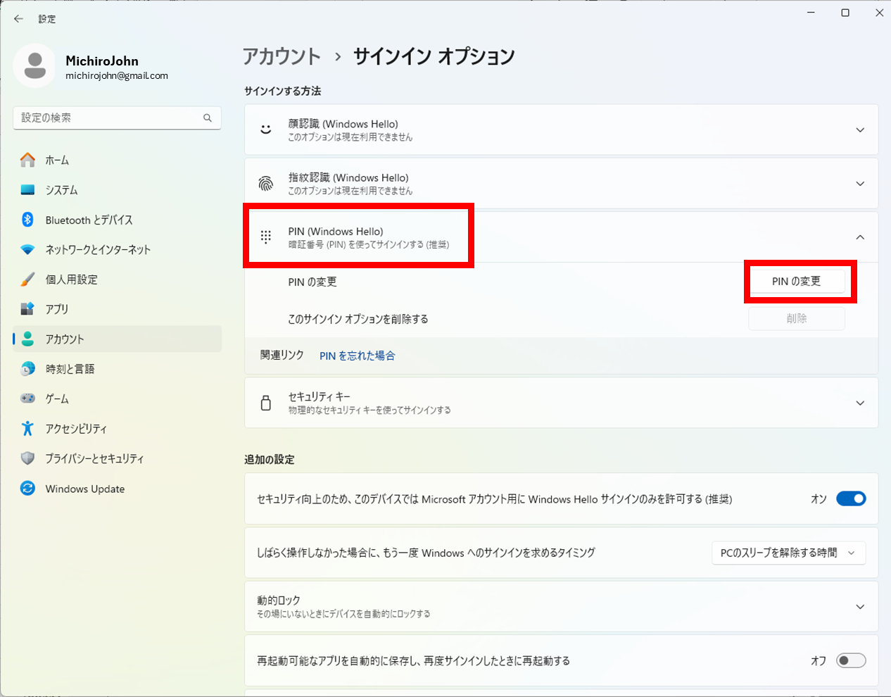Open PCのスリープを解除する時間 dropdown
This screenshot has height=697, width=891.
(x=788, y=553)
